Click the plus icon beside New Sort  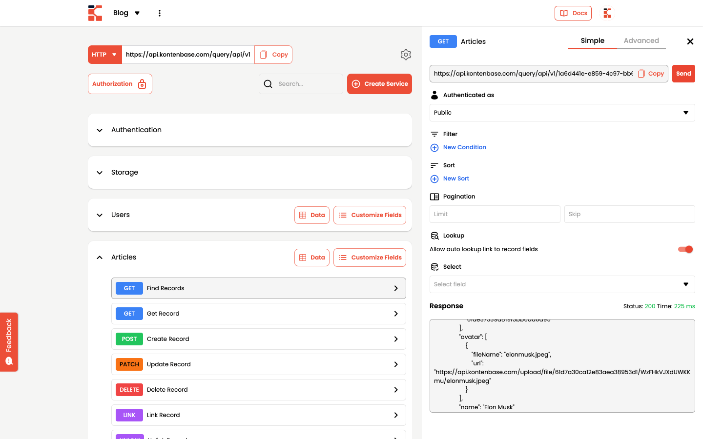(434, 179)
